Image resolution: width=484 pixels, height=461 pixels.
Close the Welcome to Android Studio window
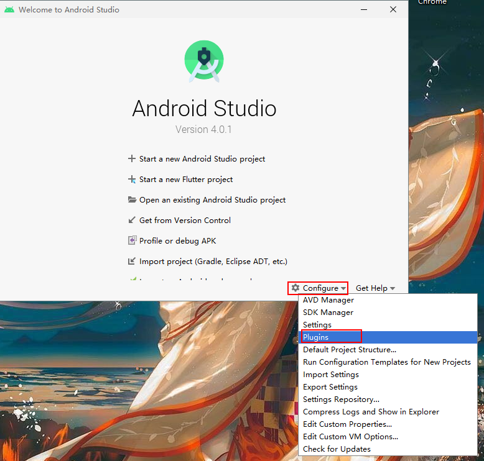(393, 9)
